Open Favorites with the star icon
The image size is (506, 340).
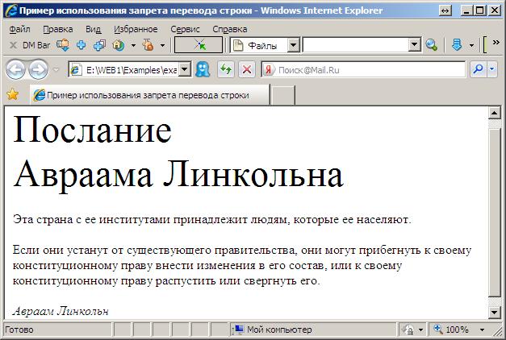(x=13, y=95)
